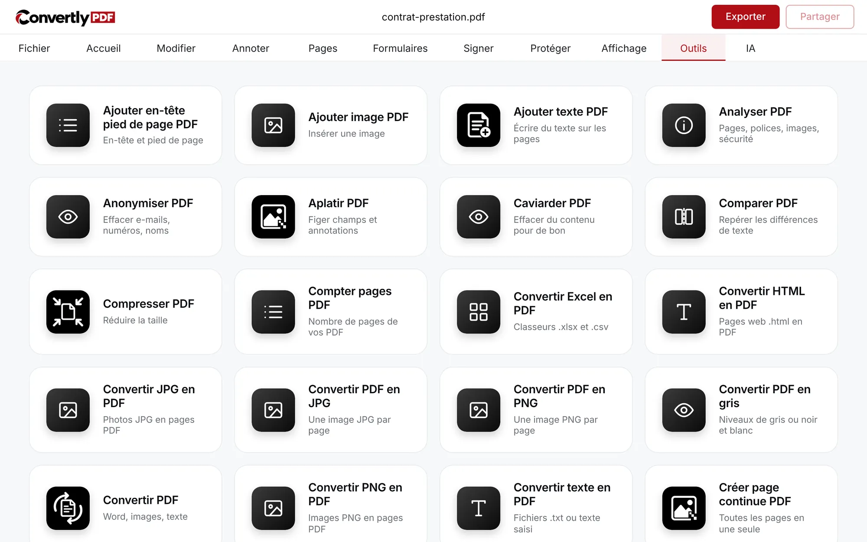Click the Partager button
This screenshot has height=542, width=867.
pyautogui.click(x=820, y=17)
